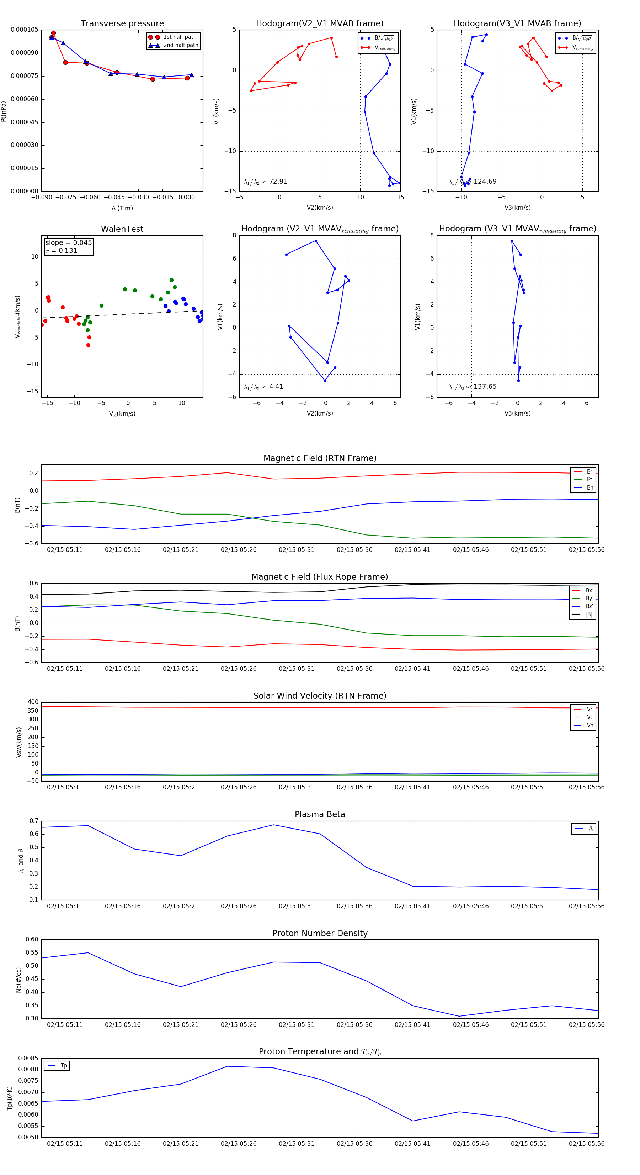Click the Proton Temperature plot title
The height and width of the screenshot is (1175, 640).
pyautogui.click(x=320, y=1052)
